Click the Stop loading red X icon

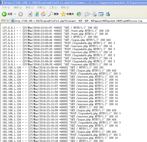[30, 14]
